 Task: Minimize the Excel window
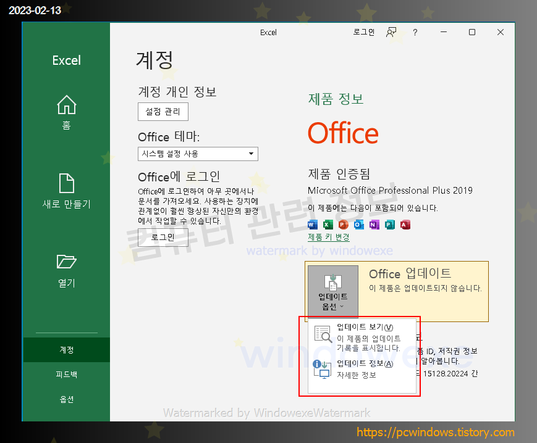[444, 32]
